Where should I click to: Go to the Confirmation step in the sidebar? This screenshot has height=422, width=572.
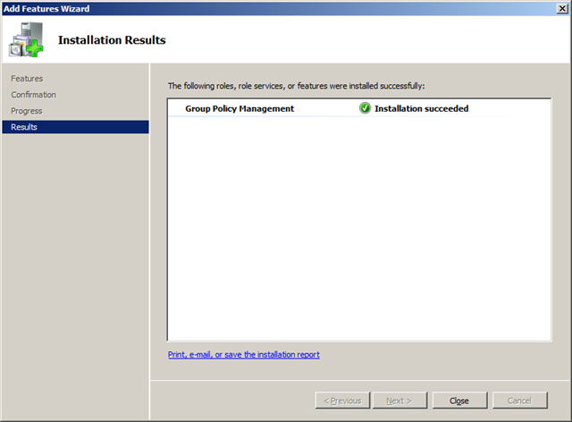pyautogui.click(x=33, y=95)
